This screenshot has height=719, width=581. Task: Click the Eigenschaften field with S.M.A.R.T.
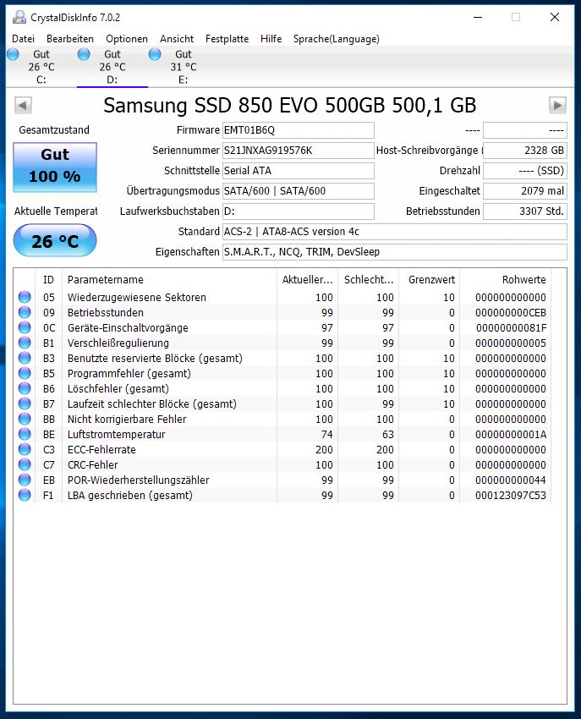click(x=395, y=252)
